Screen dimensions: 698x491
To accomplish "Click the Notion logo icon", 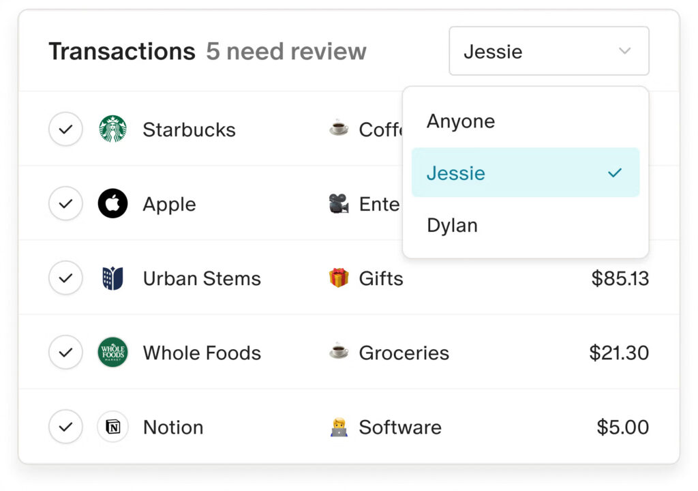I will point(112,427).
